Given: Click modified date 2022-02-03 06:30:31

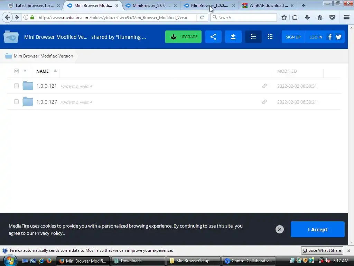Looking at the screenshot, I should [297, 86].
